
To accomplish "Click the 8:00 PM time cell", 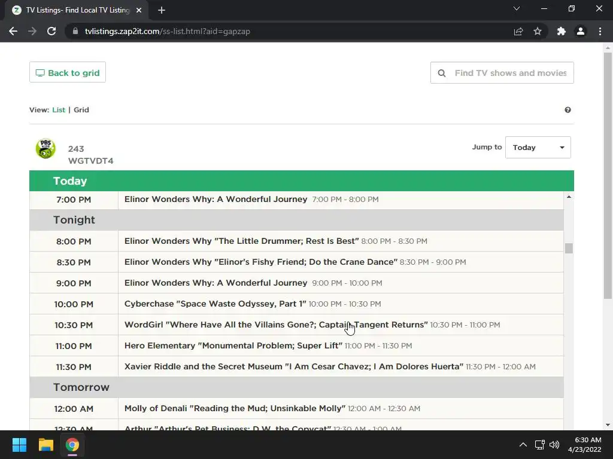I will click(x=74, y=241).
